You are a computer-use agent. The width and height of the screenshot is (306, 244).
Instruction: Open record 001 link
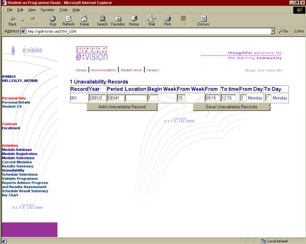point(73,98)
